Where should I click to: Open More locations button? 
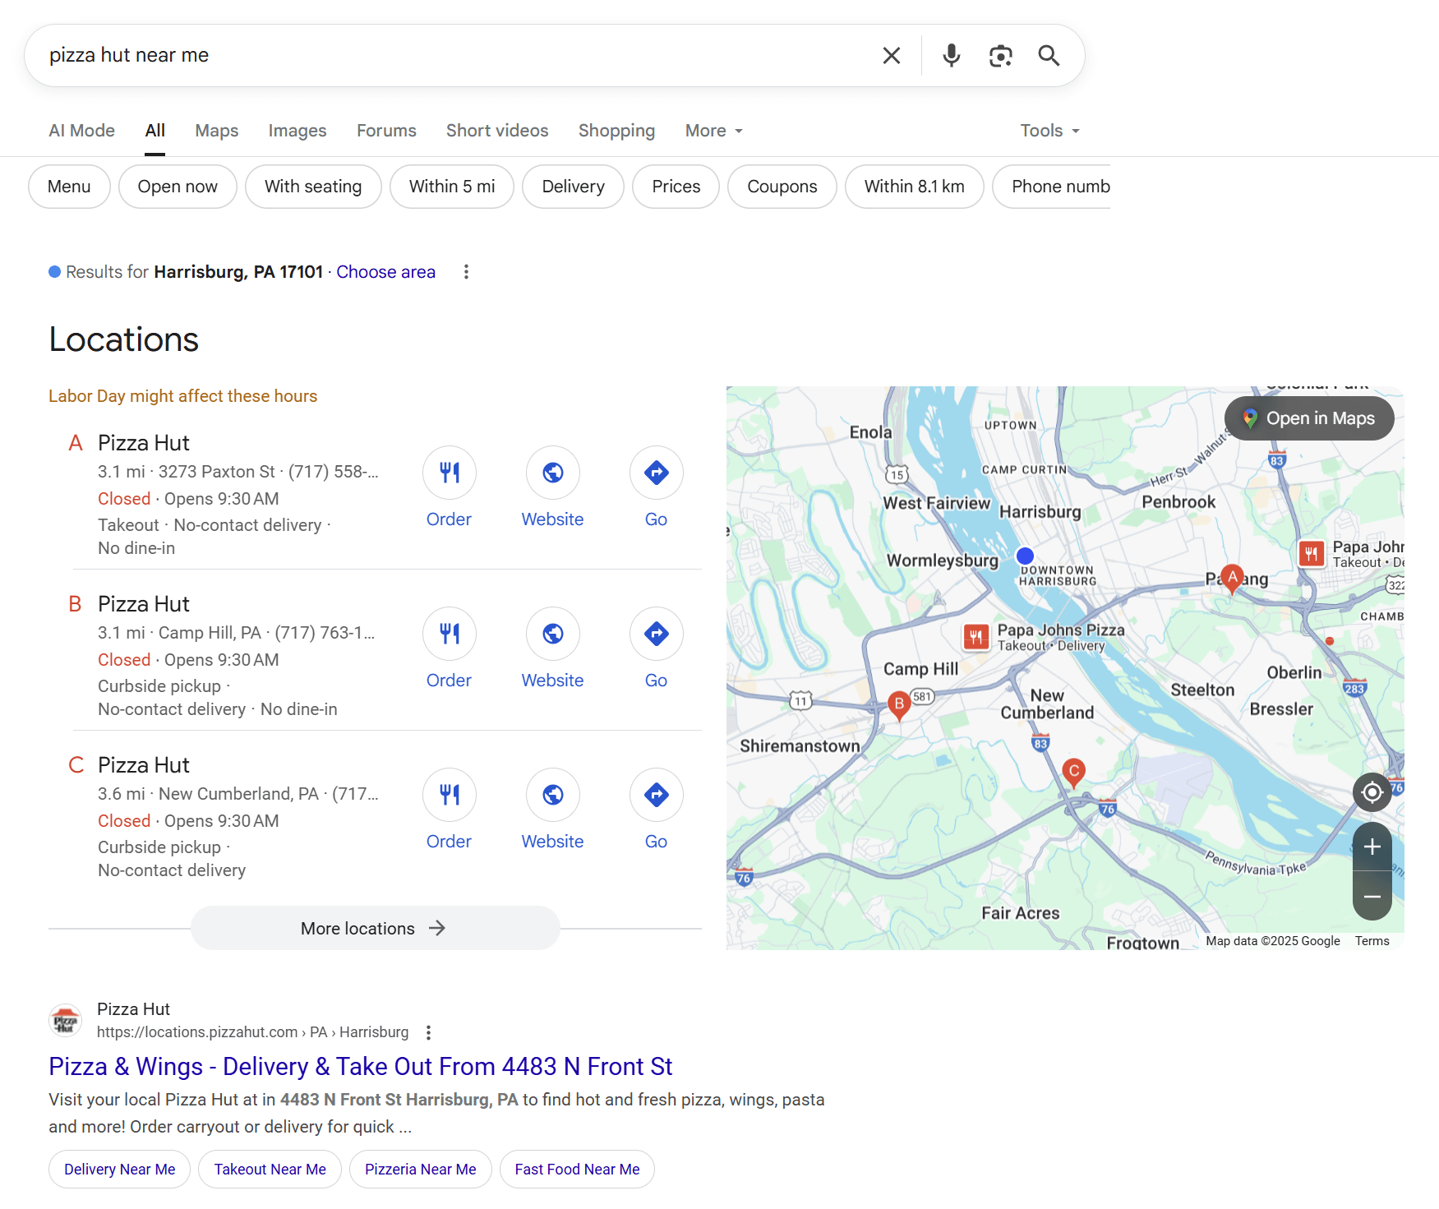click(x=375, y=928)
